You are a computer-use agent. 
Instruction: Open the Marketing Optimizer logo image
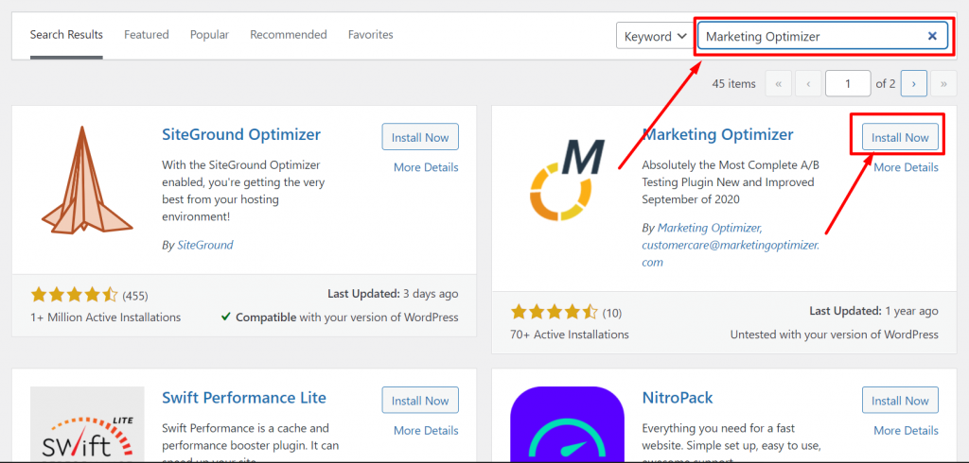coord(568,180)
